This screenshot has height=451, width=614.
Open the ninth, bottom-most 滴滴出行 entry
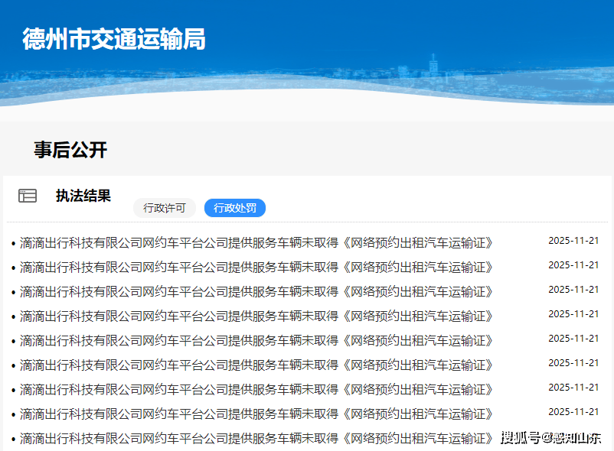point(256,439)
